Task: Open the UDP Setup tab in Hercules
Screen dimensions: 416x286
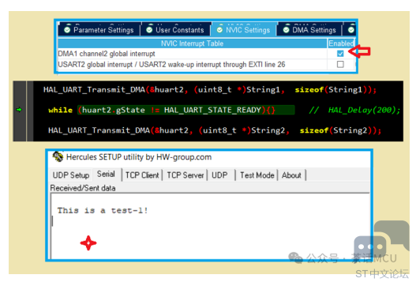Action: click(x=71, y=175)
